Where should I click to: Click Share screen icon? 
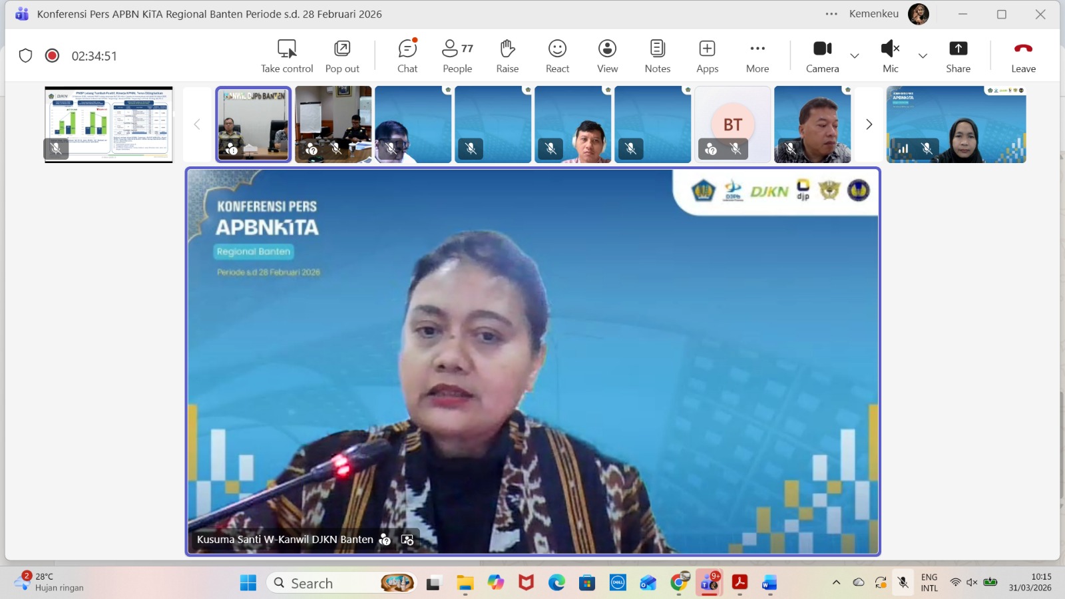point(958,56)
